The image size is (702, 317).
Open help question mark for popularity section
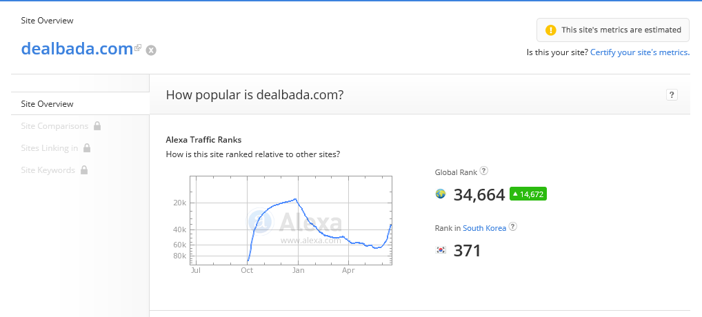(672, 95)
